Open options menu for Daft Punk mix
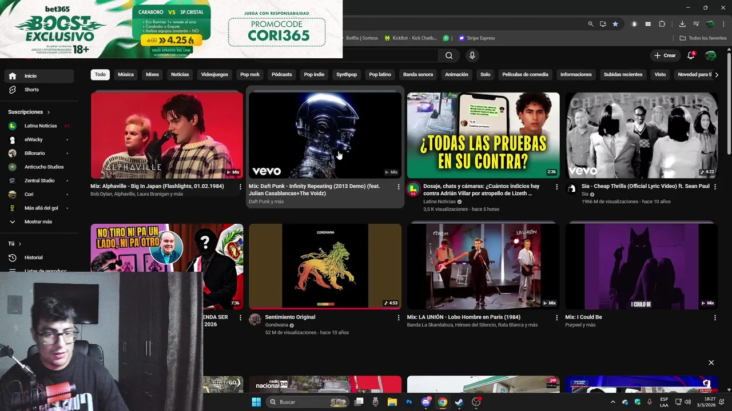732x411 pixels. coord(399,187)
